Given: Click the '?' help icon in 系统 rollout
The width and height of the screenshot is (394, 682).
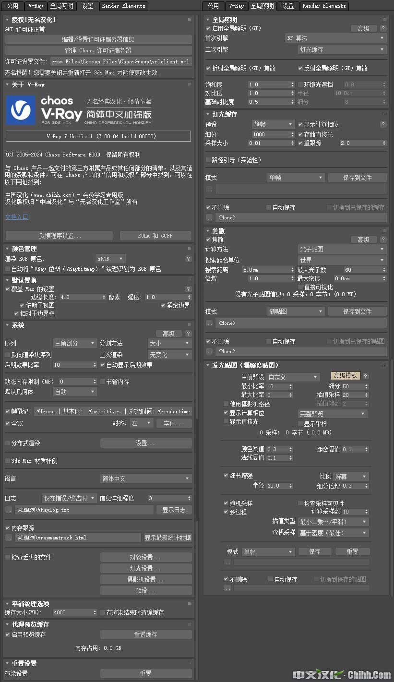Looking at the screenshot, I should pyautogui.click(x=189, y=334).
